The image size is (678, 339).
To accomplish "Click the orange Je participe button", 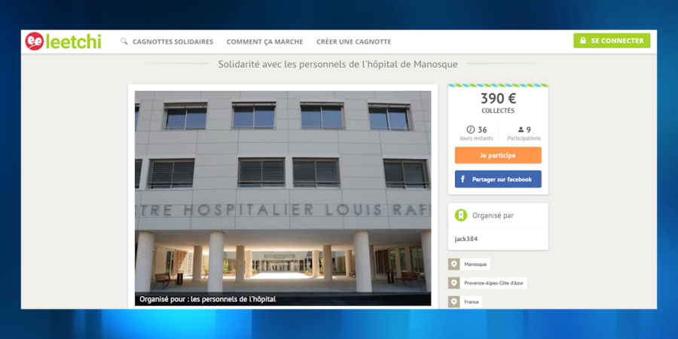I will [498, 155].
